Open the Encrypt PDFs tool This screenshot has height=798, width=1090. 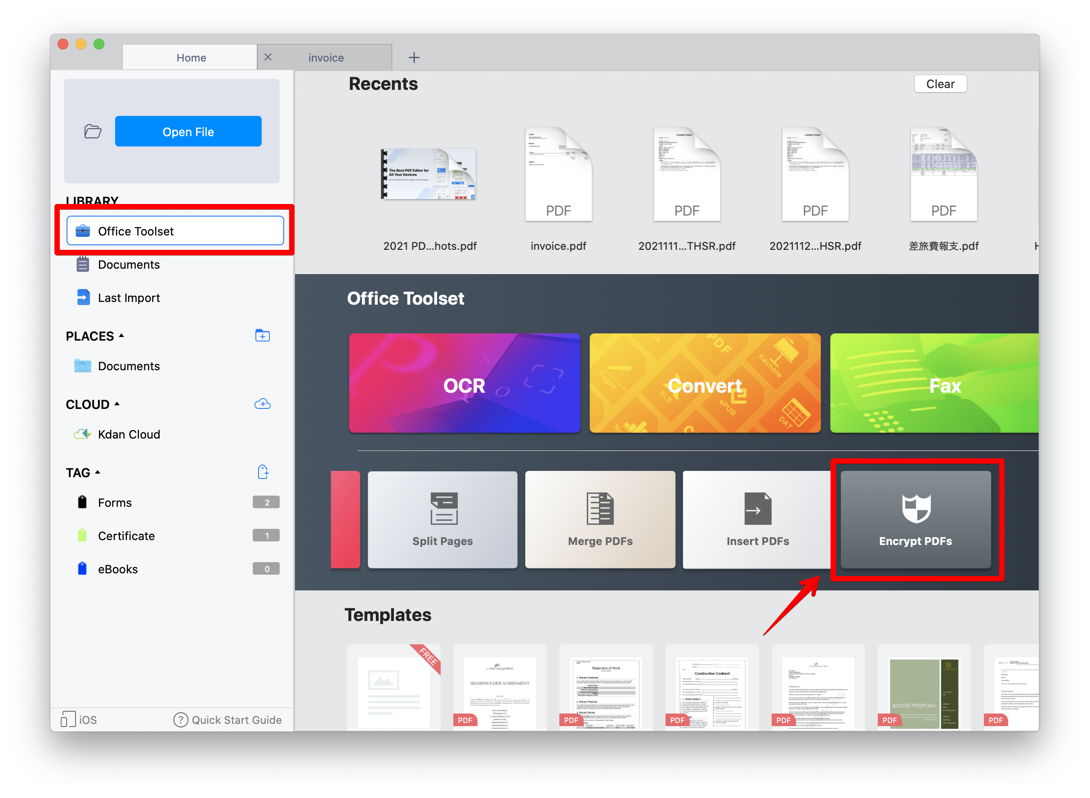coord(916,520)
